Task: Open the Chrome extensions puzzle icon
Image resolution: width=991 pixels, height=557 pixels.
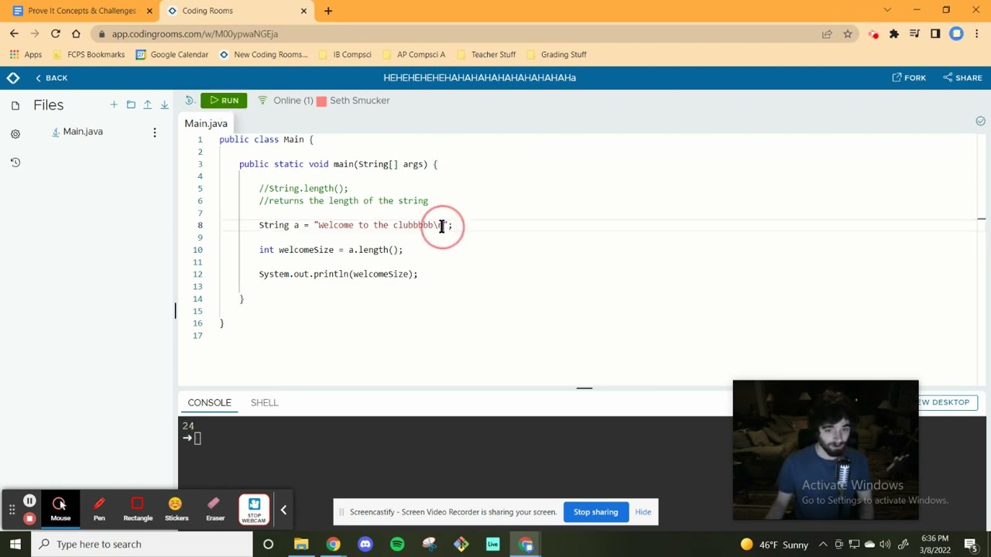Action: [894, 34]
